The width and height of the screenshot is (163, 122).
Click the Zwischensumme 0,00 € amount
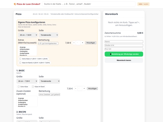click(140, 33)
